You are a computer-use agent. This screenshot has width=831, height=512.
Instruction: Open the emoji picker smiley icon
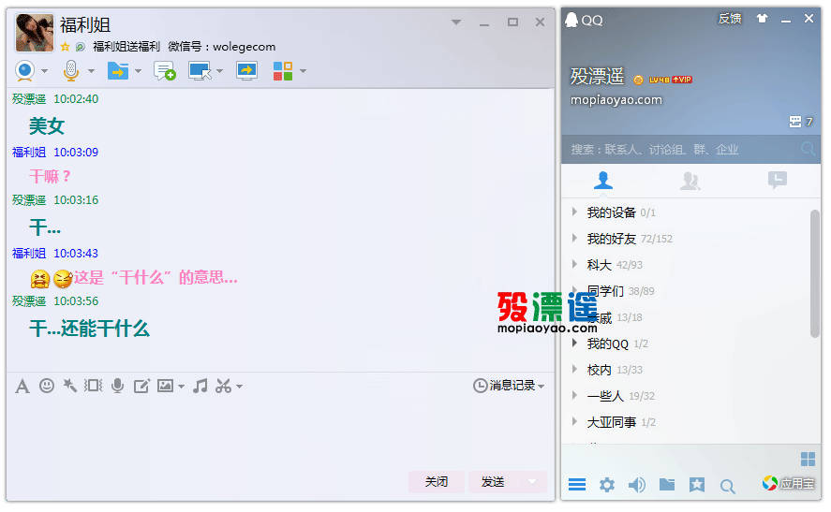(x=47, y=386)
